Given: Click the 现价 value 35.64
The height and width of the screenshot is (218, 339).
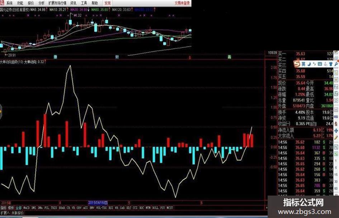Looking at the screenshot, I should [300, 83].
